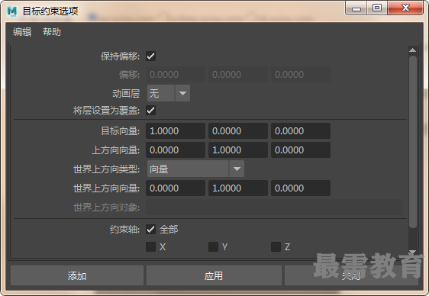Viewport: 429px width, 296px height.
Task: Click the second 偏移 value field
Action: 238,74
